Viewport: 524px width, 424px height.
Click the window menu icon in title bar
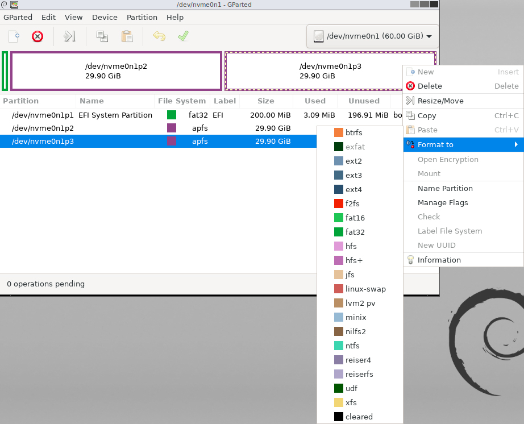pos(4,5)
